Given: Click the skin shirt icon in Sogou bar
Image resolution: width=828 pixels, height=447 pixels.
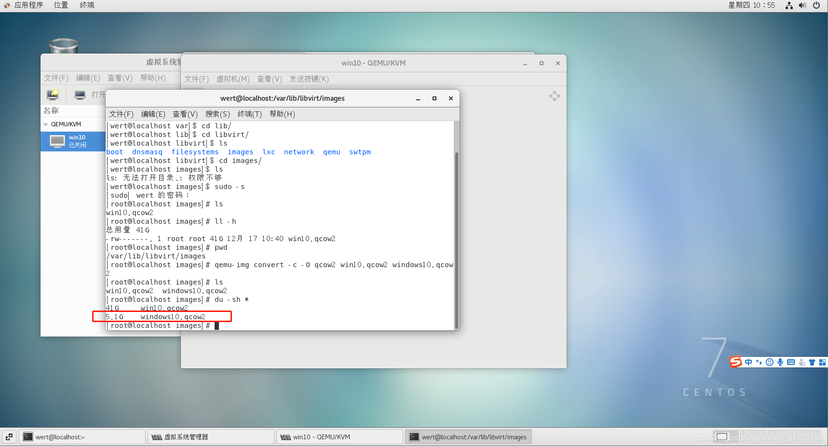Looking at the screenshot, I should click(x=812, y=362).
